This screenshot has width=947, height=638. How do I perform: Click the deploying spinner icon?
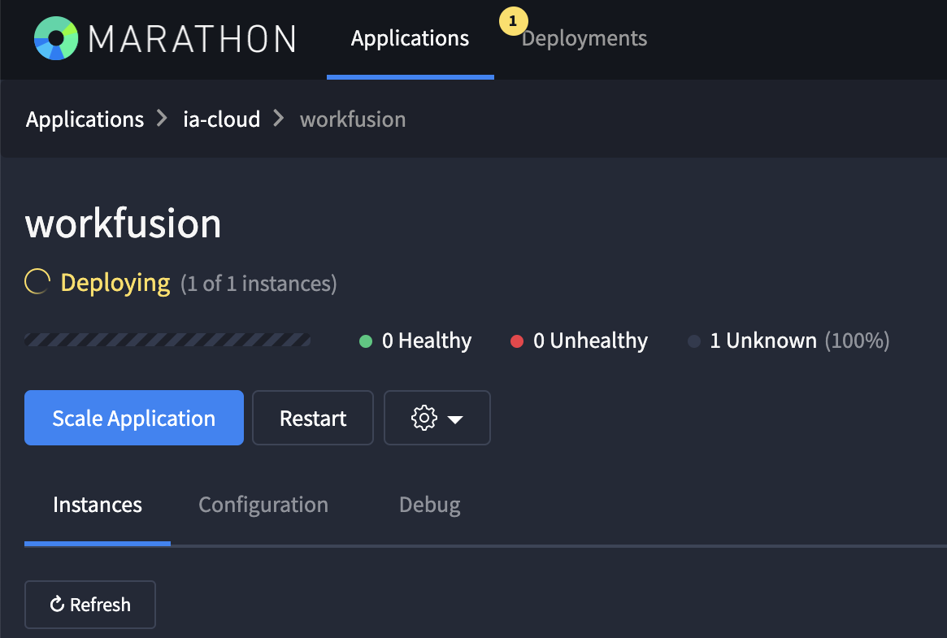[x=37, y=282]
